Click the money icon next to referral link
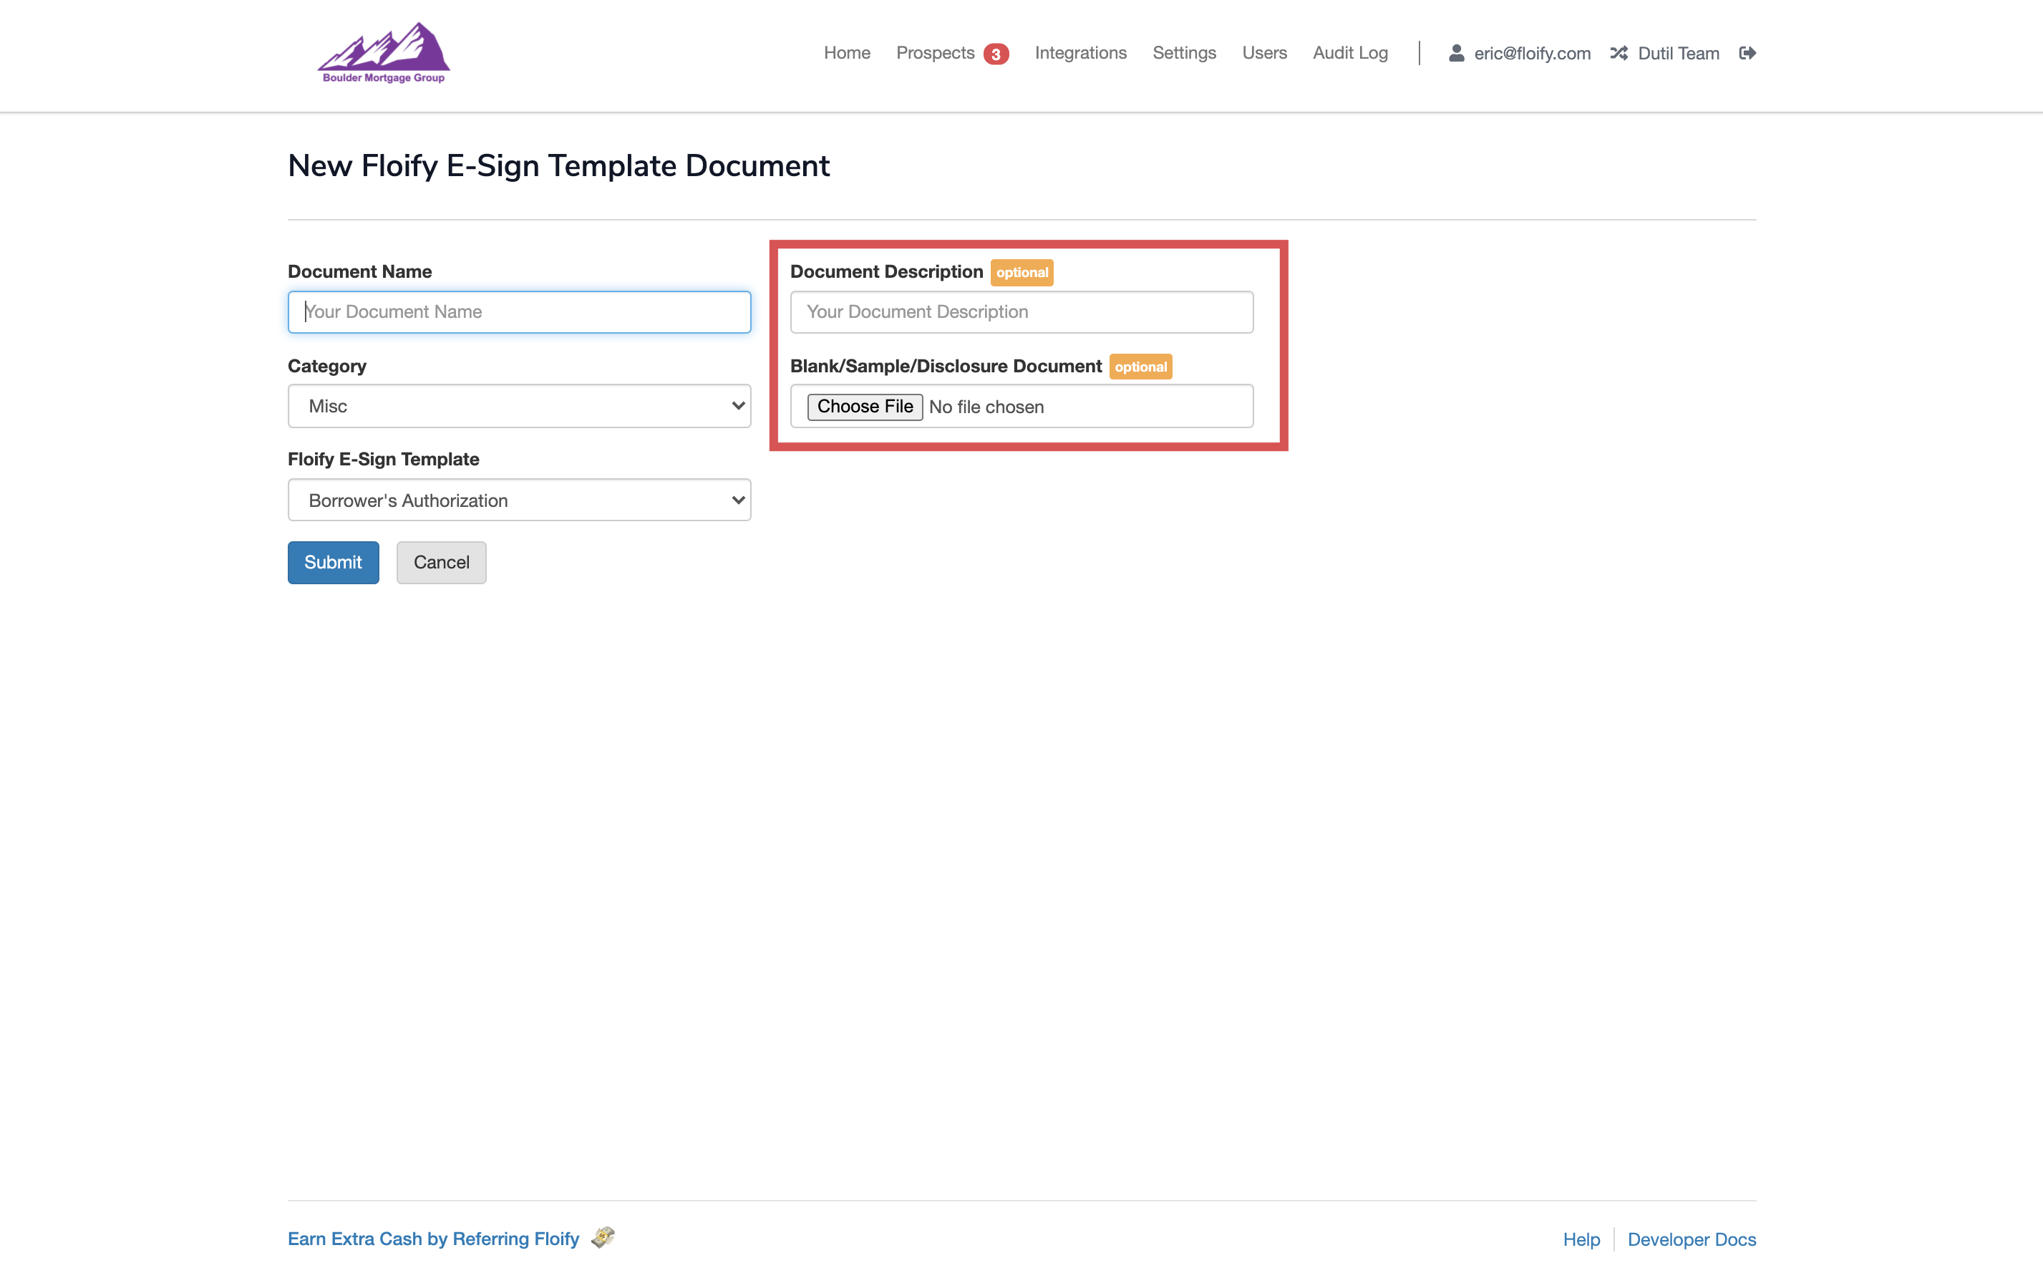 coord(603,1238)
